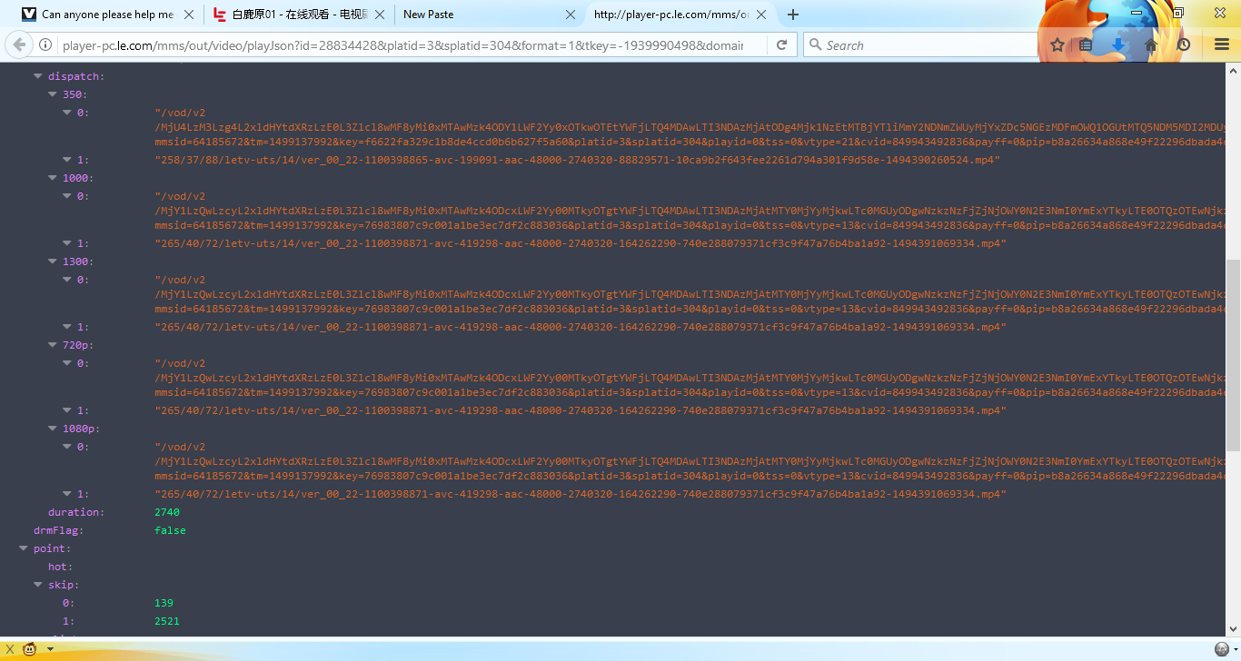Image resolution: width=1241 pixels, height=661 pixels.
Task: Collapse the 1000 node
Action: pyautogui.click(x=53, y=178)
